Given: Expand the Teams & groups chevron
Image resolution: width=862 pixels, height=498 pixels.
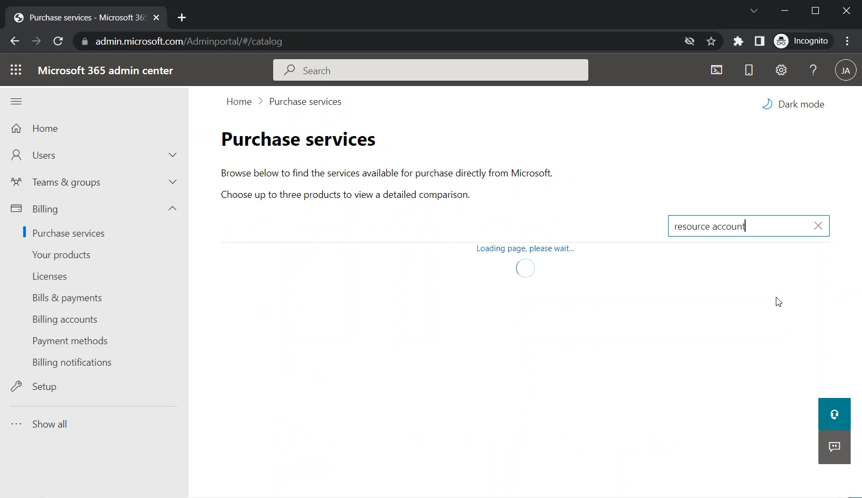Looking at the screenshot, I should tap(172, 182).
